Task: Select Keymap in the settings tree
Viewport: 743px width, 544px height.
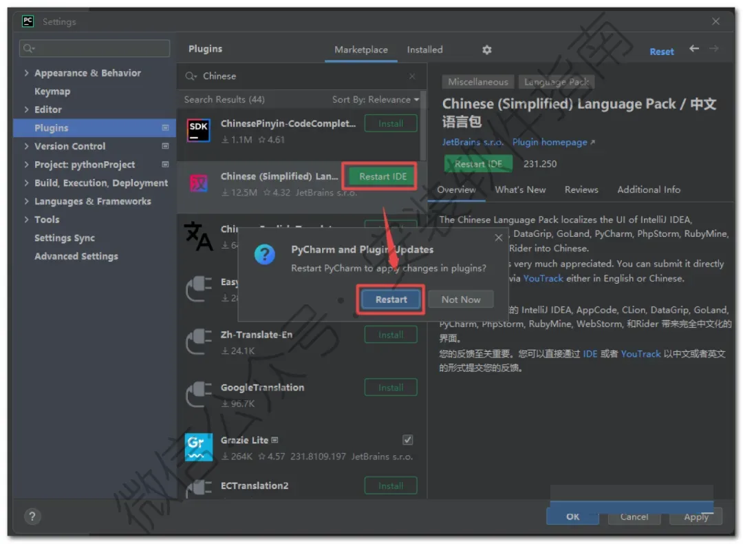Action: 52,91
